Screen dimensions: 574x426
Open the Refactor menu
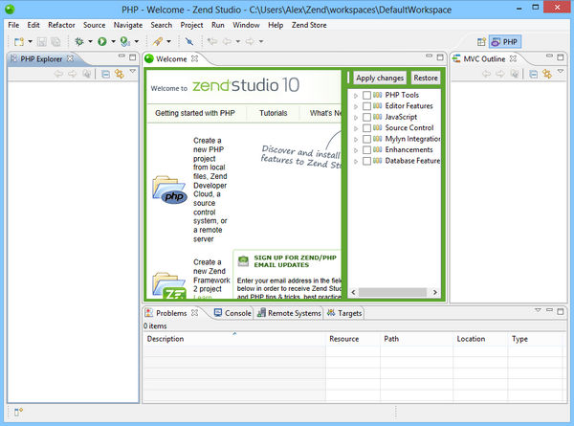coord(61,24)
